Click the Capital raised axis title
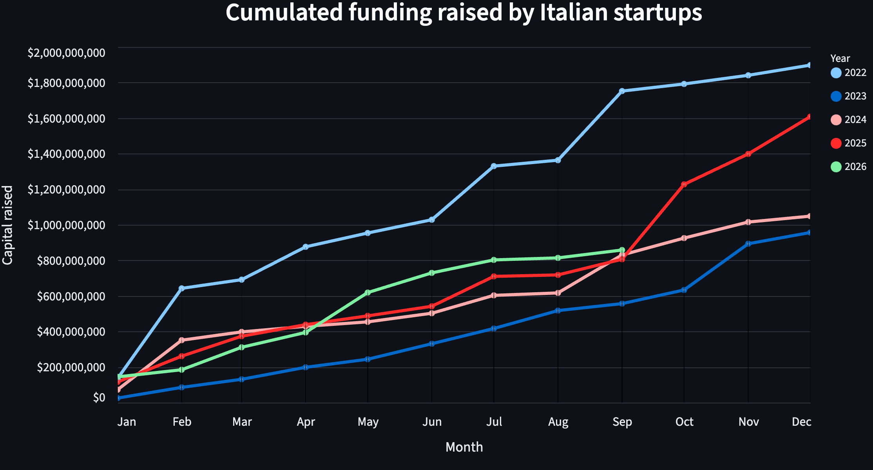 (x=8, y=225)
